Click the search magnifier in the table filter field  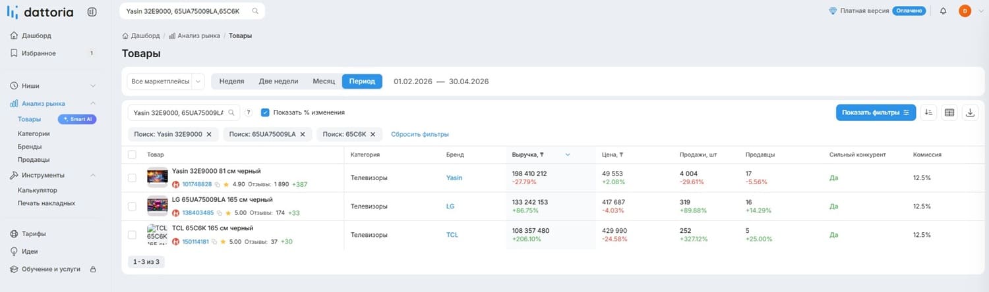pos(231,112)
